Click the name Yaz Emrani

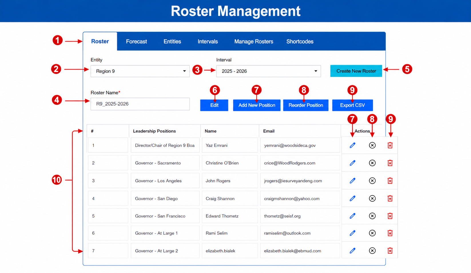tap(216, 145)
